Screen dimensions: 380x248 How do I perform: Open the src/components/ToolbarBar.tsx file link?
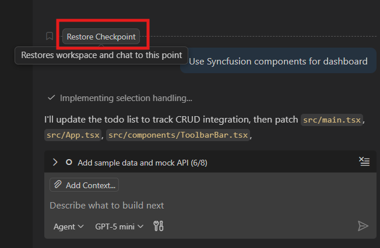(178, 135)
